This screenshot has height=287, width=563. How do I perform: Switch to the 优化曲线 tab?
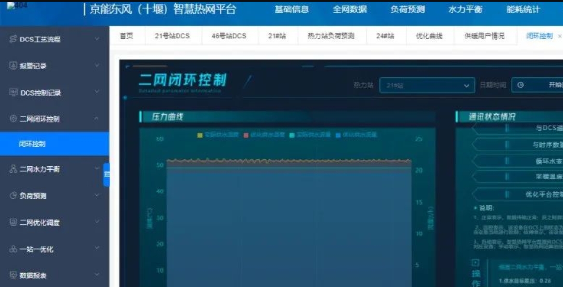click(x=429, y=36)
